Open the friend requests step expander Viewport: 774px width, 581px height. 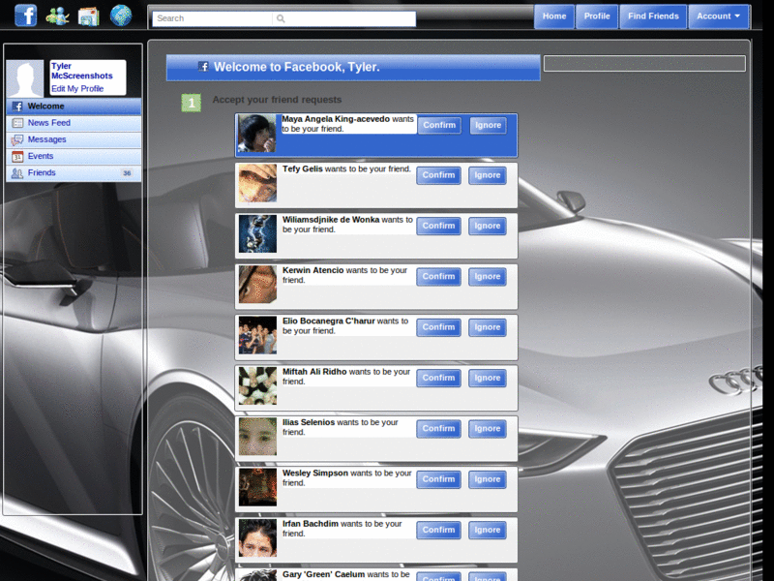click(x=191, y=101)
